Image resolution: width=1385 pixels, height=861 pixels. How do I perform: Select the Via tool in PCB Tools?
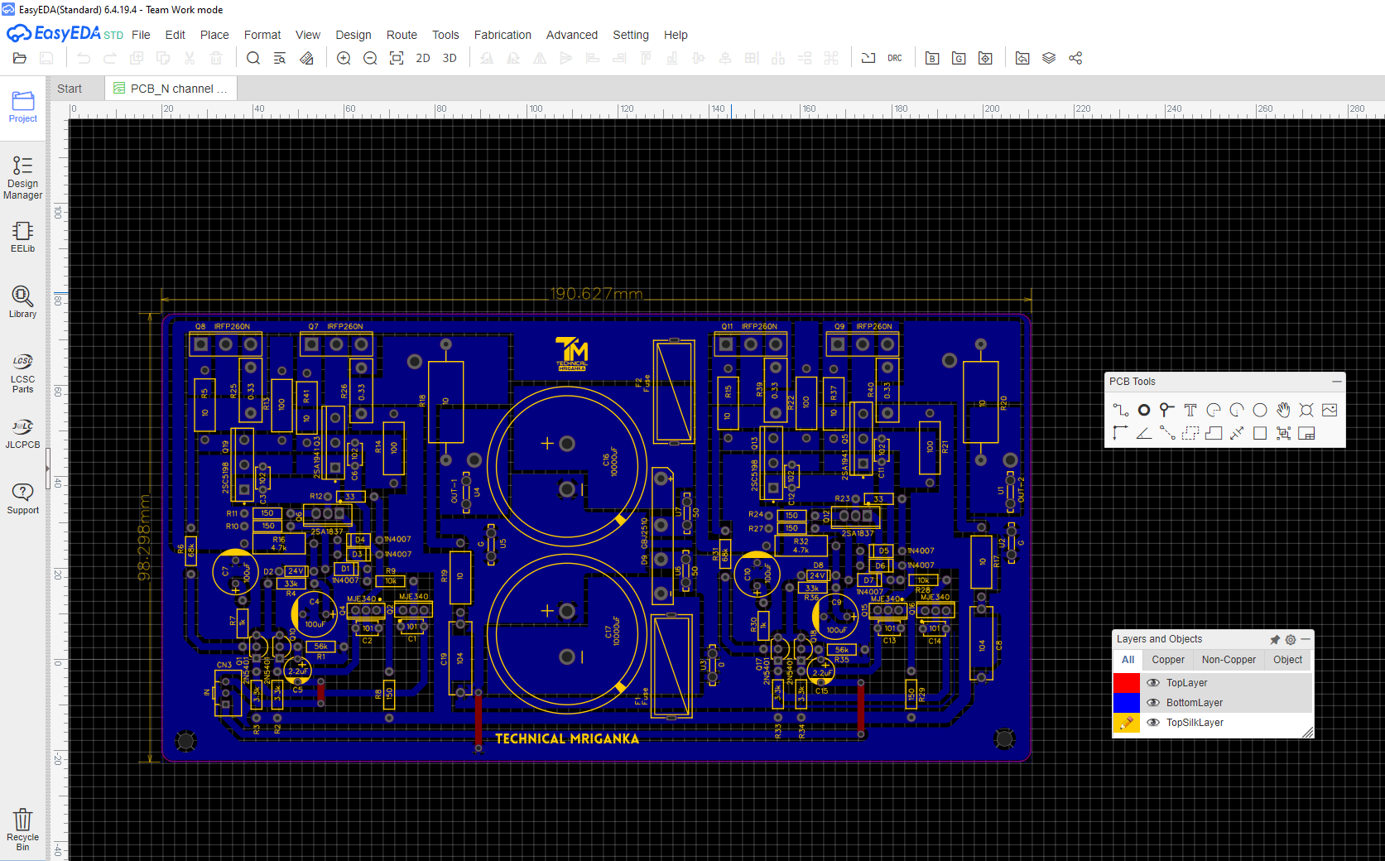click(x=1167, y=410)
